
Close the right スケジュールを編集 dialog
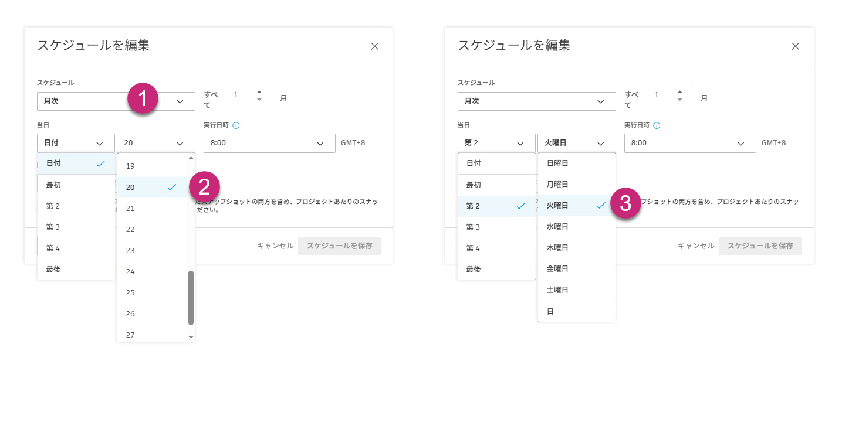point(795,46)
